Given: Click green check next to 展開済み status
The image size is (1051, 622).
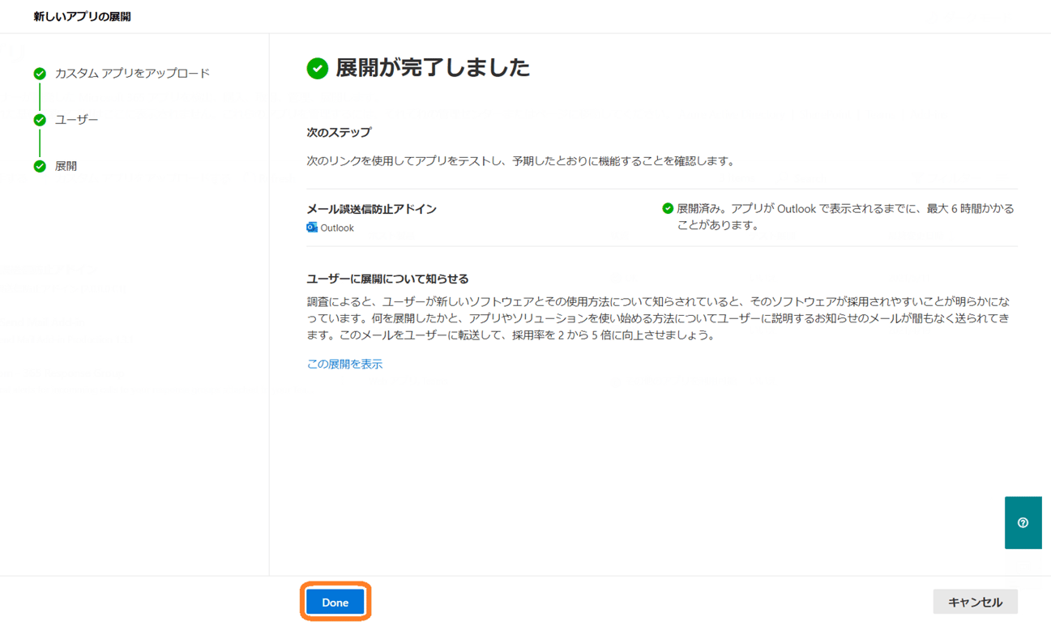Looking at the screenshot, I should click(668, 208).
